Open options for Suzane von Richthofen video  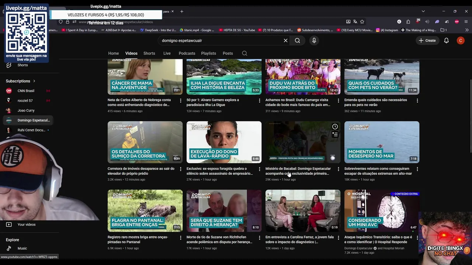[259, 238]
